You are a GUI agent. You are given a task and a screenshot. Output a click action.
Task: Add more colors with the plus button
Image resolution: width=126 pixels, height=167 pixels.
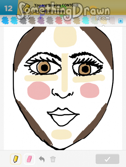point(121,21)
